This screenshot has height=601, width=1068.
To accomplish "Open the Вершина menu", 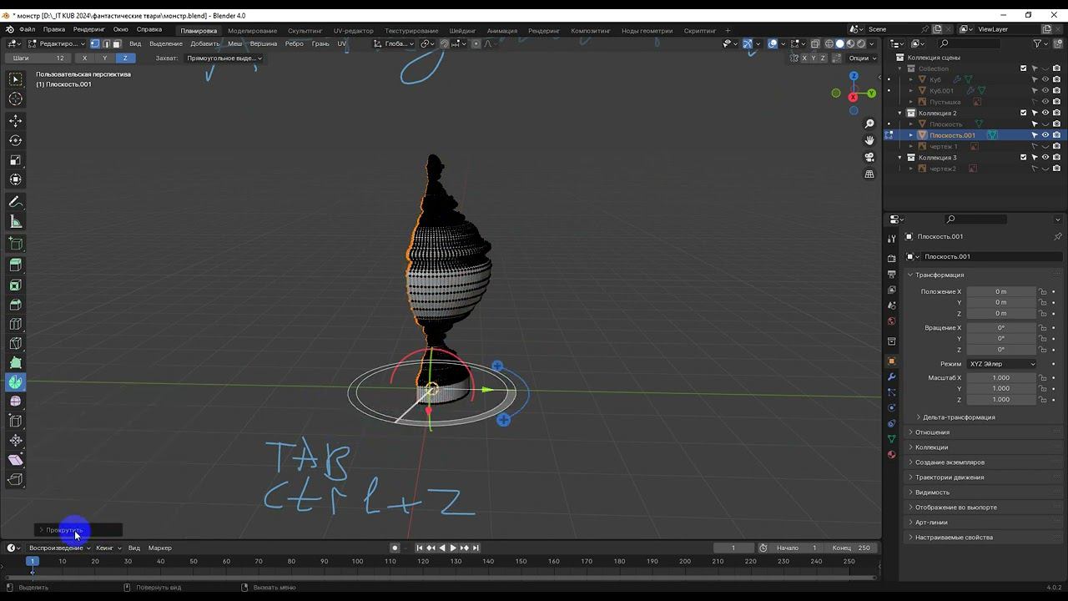I will click(x=264, y=43).
